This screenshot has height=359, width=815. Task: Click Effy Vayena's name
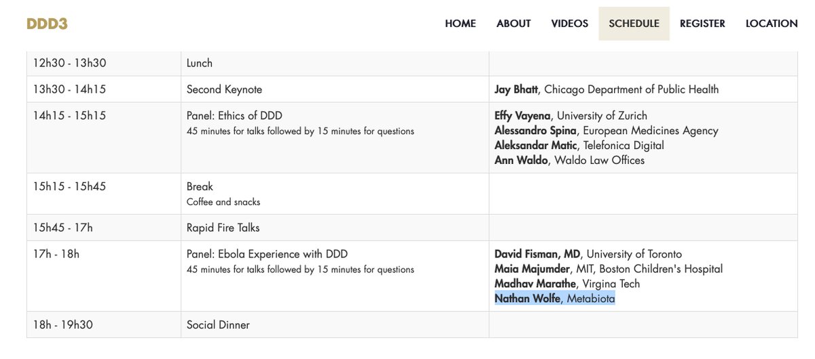click(524, 116)
